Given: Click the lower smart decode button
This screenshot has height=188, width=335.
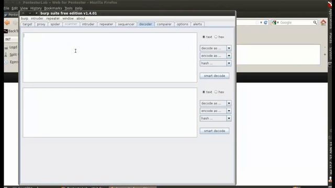Looking at the screenshot, I should click(x=215, y=131).
